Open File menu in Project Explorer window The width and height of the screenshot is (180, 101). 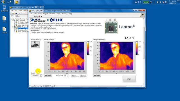[x=12, y=11]
